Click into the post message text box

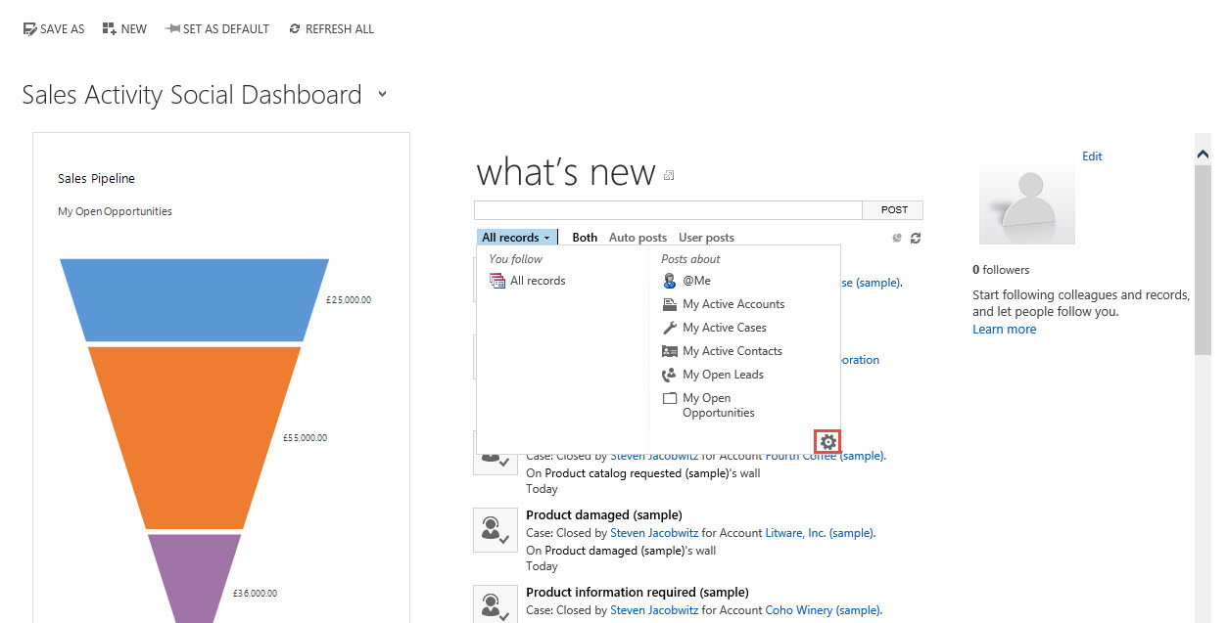pos(668,210)
